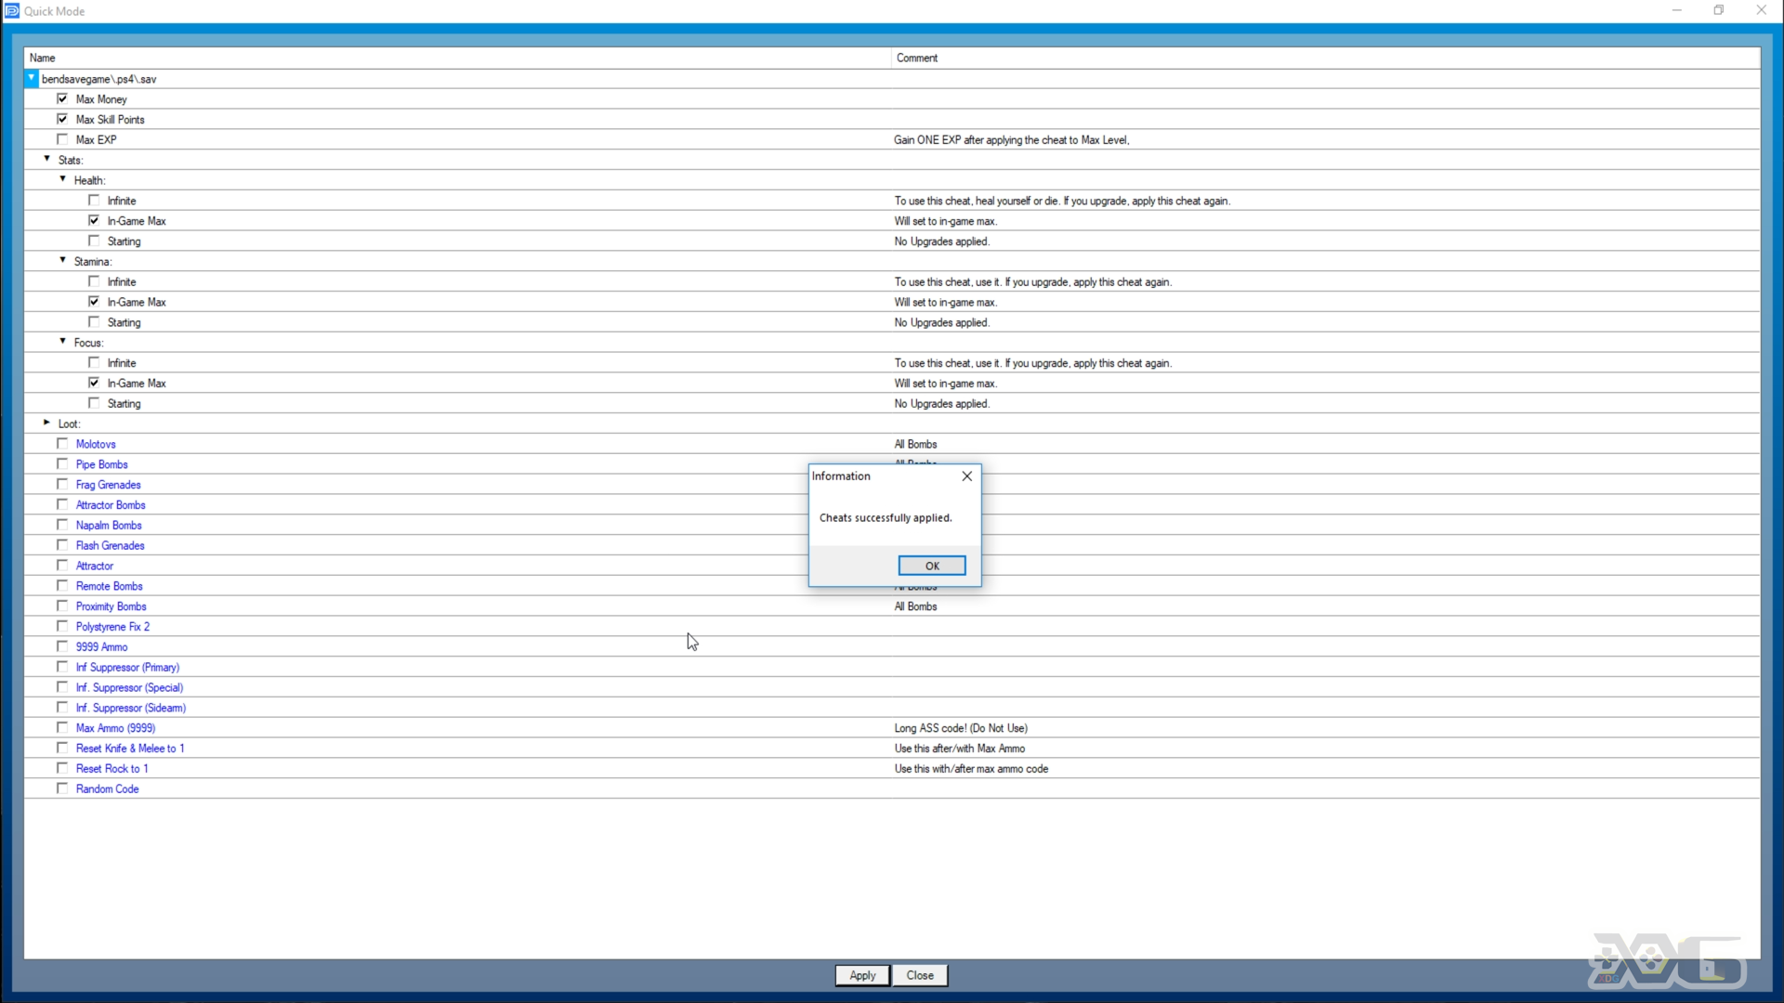Toggle Polystyrene Fix 2 loot cheat
This screenshot has width=1784, height=1003.
click(x=64, y=626)
